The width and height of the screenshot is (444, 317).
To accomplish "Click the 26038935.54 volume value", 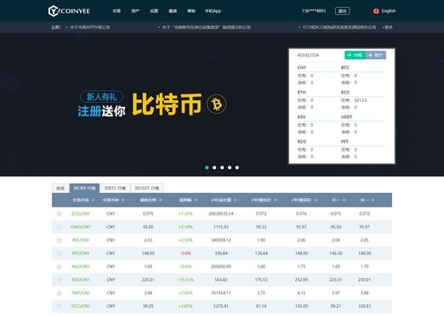I will tap(221, 214).
